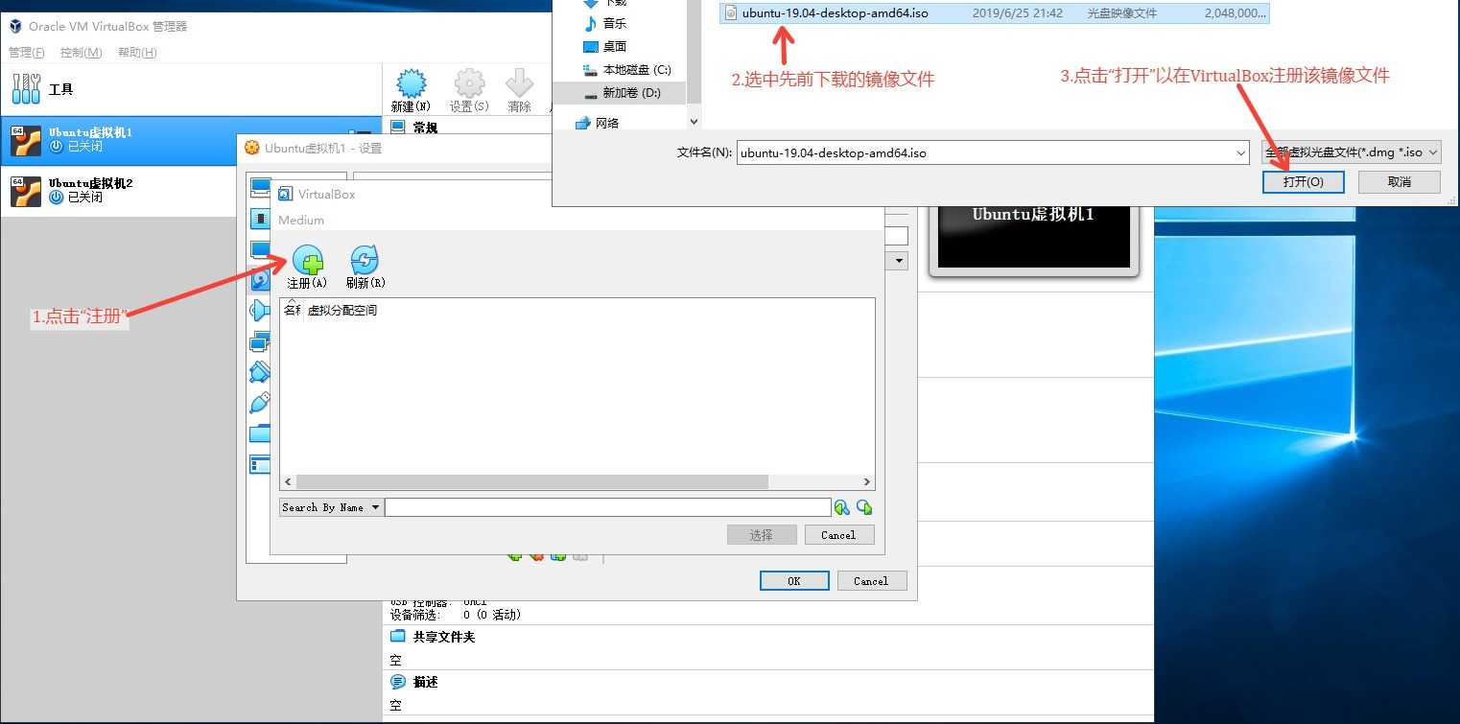Click the 文件名 file name field

point(985,152)
